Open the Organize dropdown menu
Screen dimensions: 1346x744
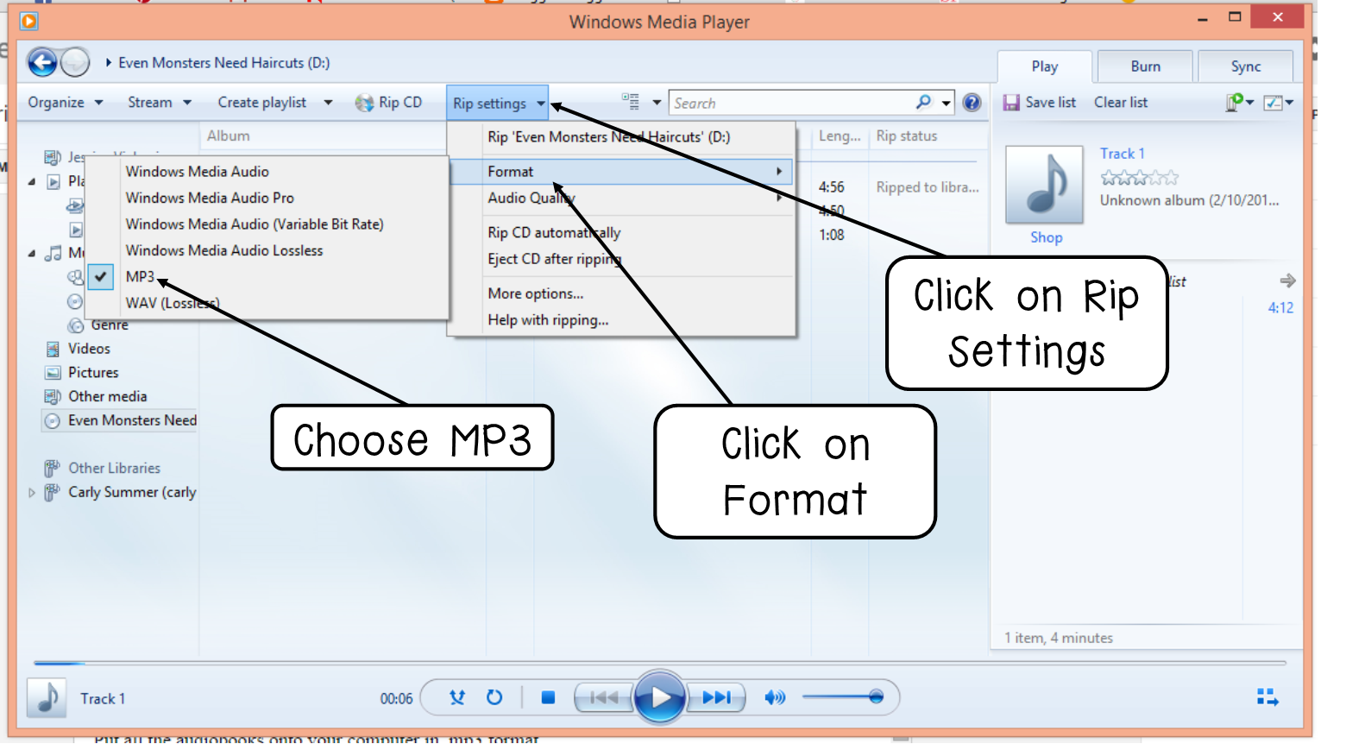click(65, 102)
